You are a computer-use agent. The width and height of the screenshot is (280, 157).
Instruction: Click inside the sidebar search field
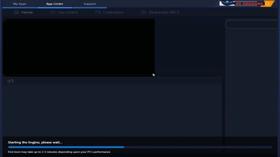pos(252,24)
